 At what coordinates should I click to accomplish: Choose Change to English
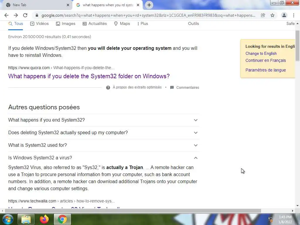(261, 53)
